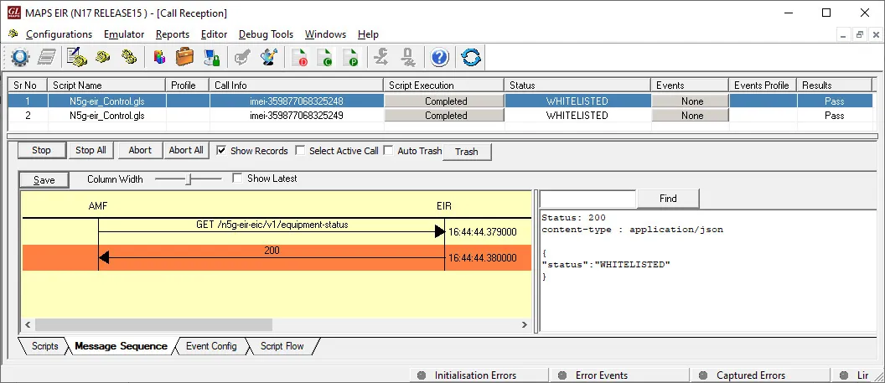The height and width of the screenshot is (383, 885).
Task: Open the Debug Tools menu
Action: 267,34
